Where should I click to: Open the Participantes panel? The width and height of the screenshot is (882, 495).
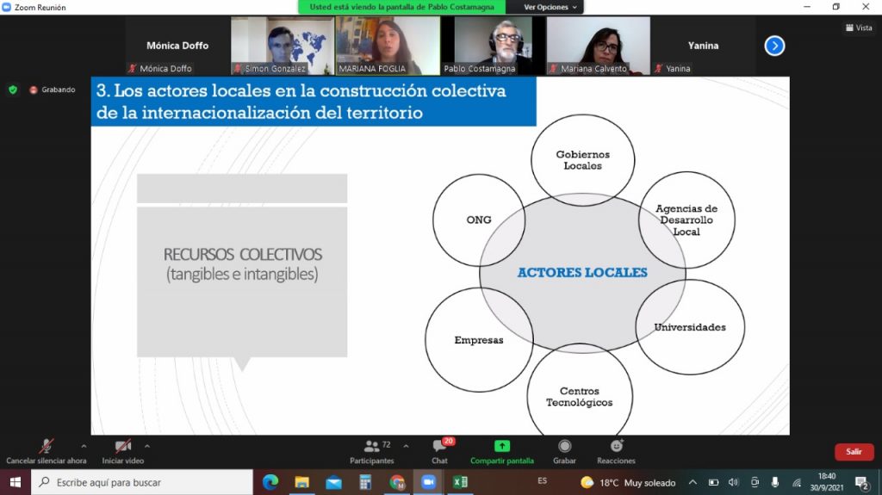click(x=372, y=447)
